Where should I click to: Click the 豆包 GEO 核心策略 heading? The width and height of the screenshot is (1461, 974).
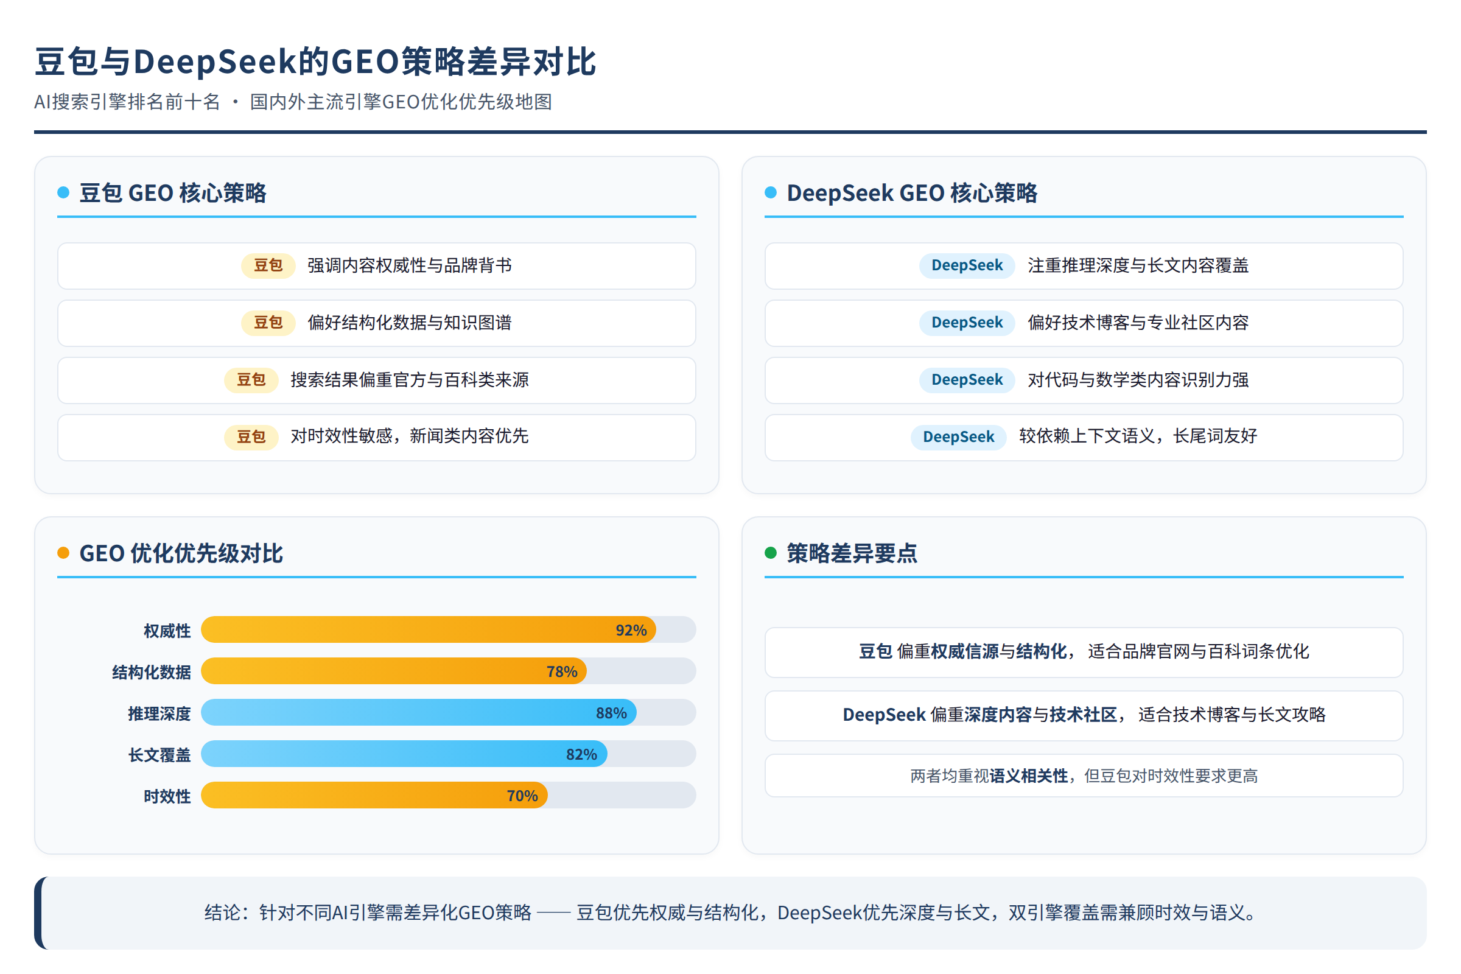(173, 193)
